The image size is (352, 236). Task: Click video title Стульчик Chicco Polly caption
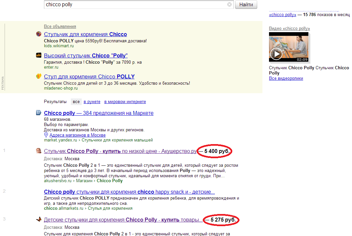tap(309, 70)
